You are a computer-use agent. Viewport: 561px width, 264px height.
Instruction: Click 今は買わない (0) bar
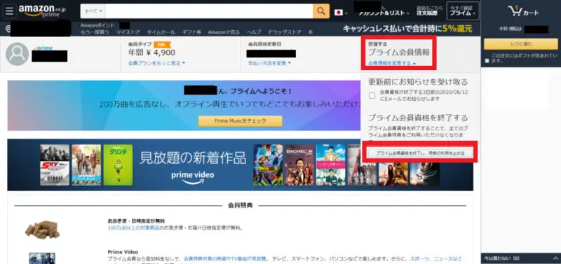coord(520,258)
